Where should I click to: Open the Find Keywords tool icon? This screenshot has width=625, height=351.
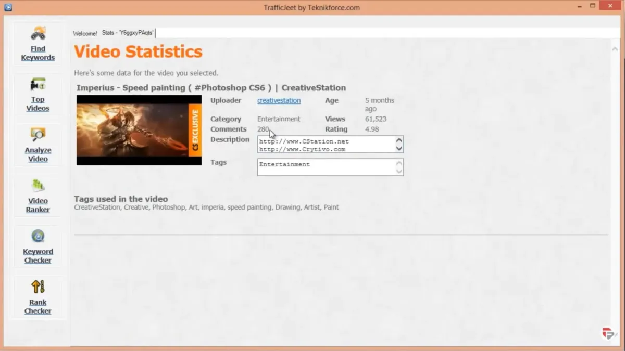pos(38,34)
